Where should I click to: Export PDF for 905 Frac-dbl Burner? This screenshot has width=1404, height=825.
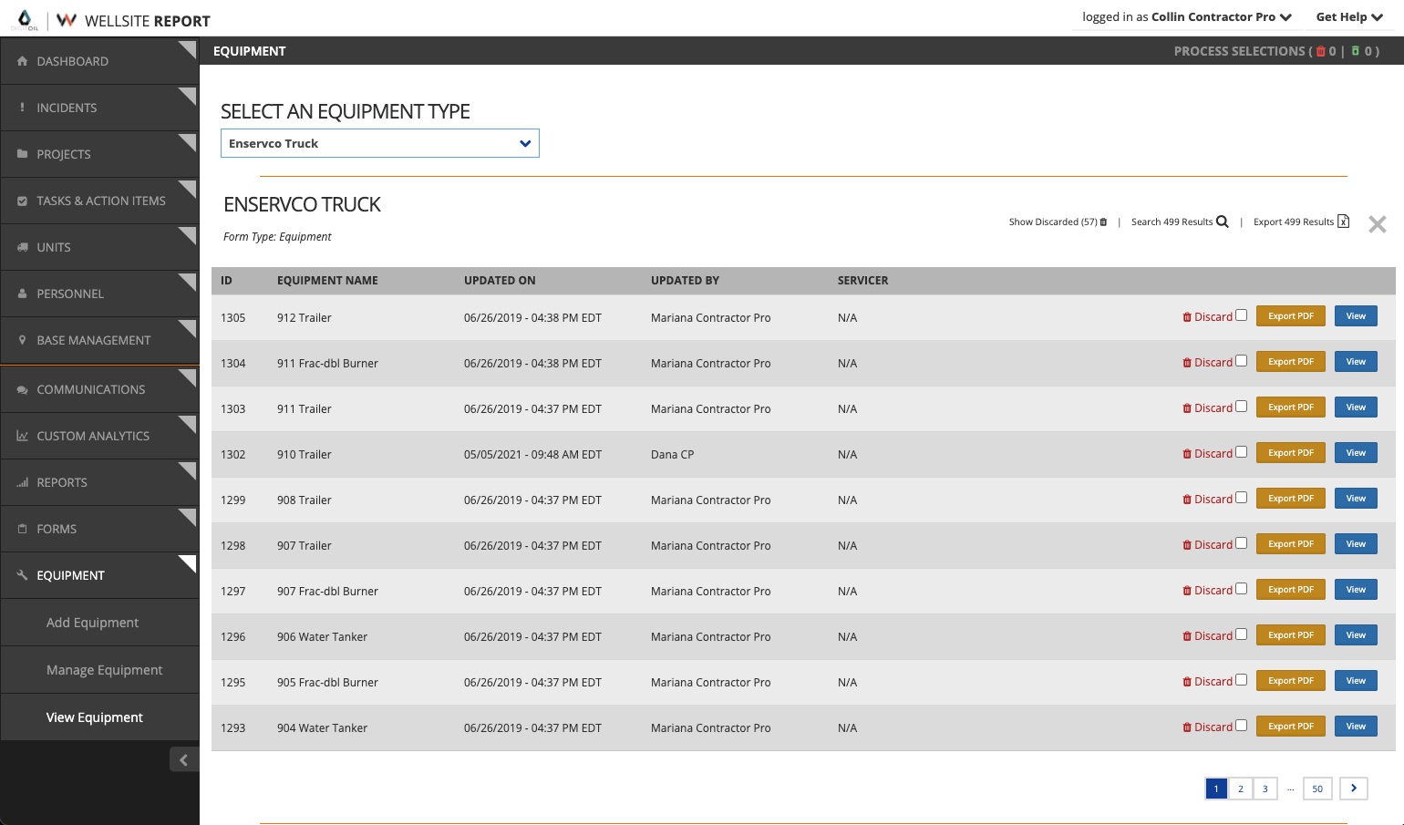click(1290, 681)
